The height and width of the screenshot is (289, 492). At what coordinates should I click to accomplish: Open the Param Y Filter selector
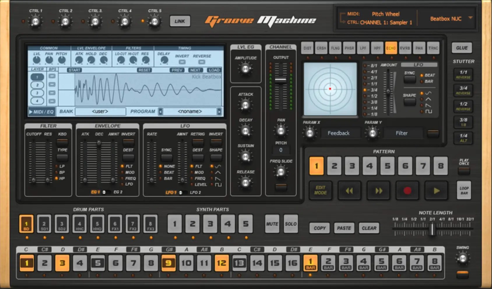[403, 133]
